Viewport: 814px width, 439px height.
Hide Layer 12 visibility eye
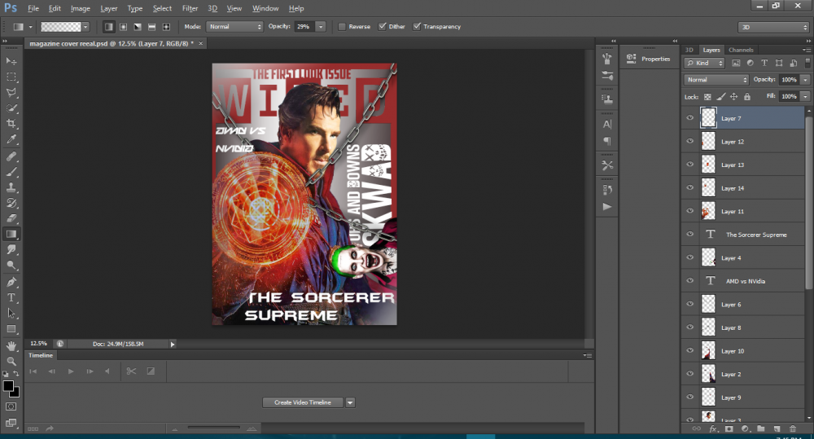pos(690,142)
